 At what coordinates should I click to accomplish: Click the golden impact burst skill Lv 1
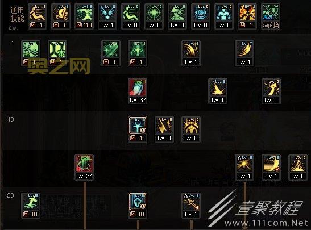(218, 91)
